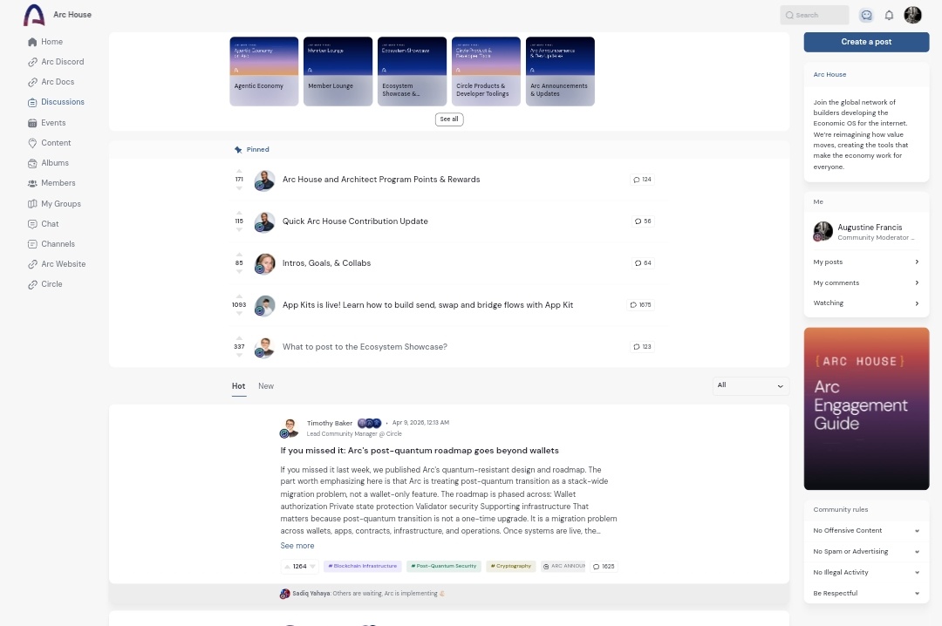The image size is (942, 626).
Task: Open Member Lounge category card
Action: click(x=338, y=71)
